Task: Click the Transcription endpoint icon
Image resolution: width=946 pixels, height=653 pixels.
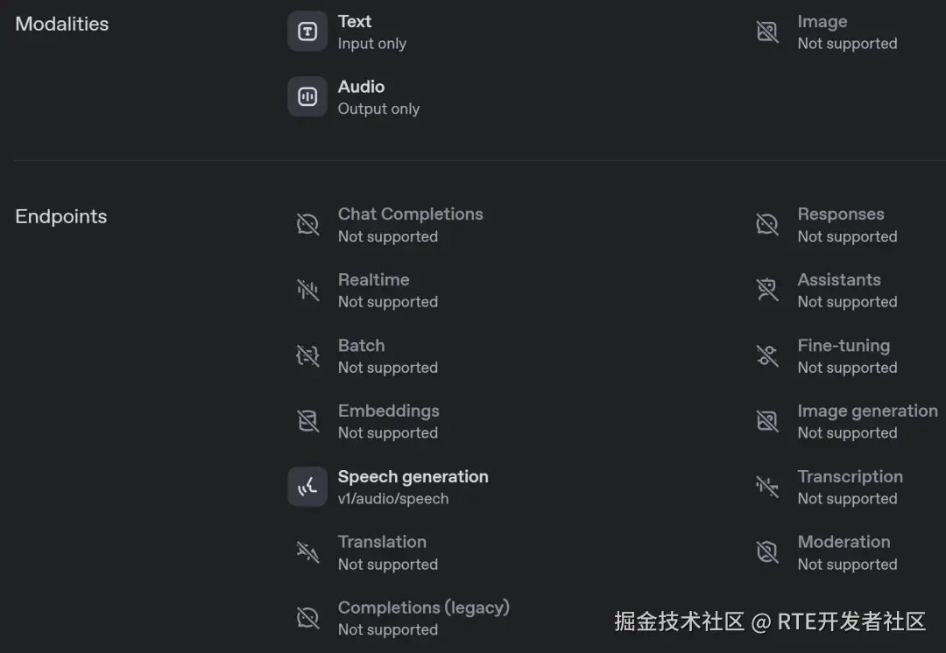Action: 767,487
